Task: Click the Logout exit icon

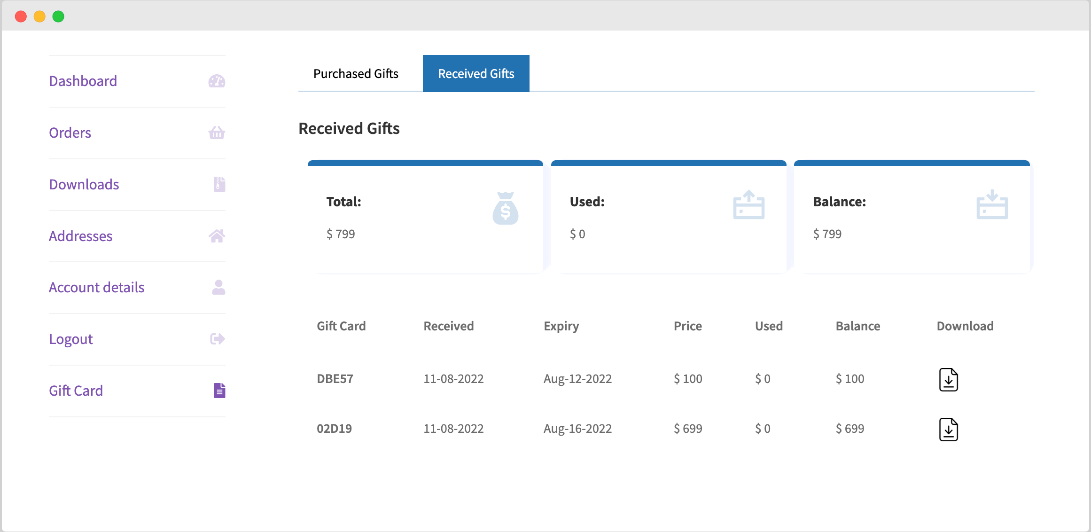Action: [x=217, y=339]
